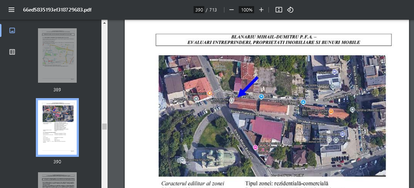Click the PDF file name in the toolbar
Viewport: 414px width, 188px height.
tap(57, 10)
